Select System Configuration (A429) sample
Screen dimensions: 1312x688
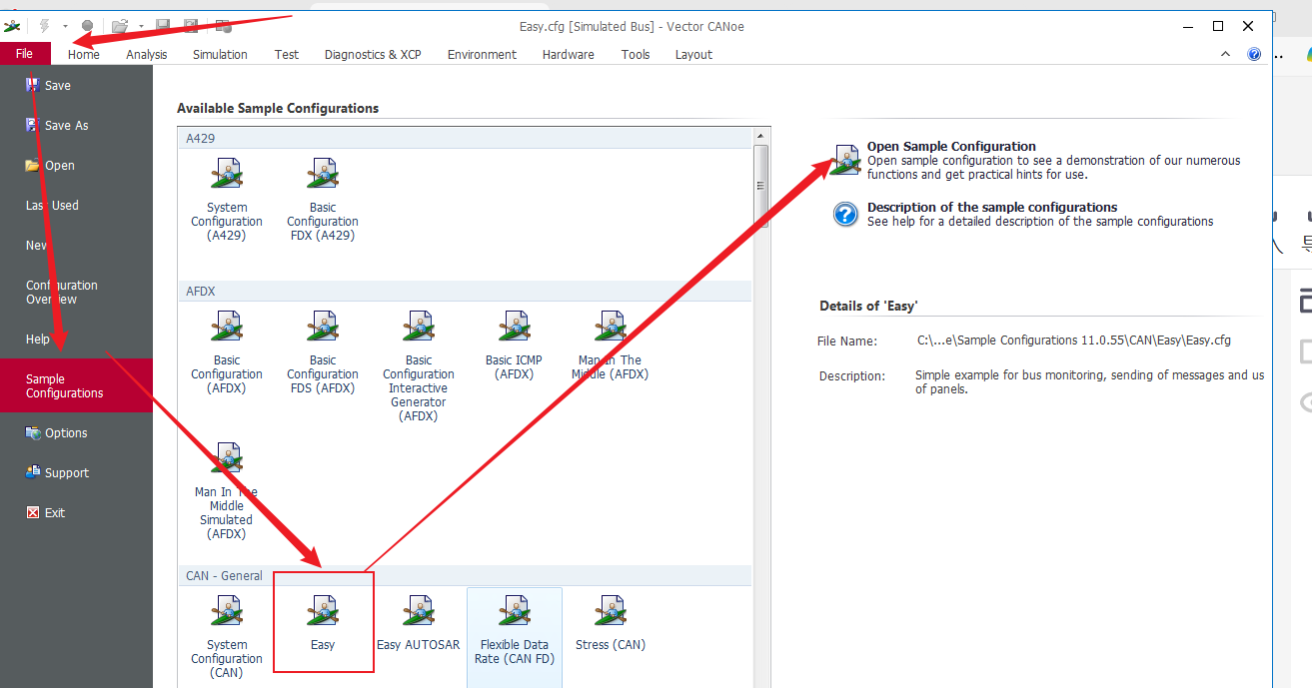[227, 200]
